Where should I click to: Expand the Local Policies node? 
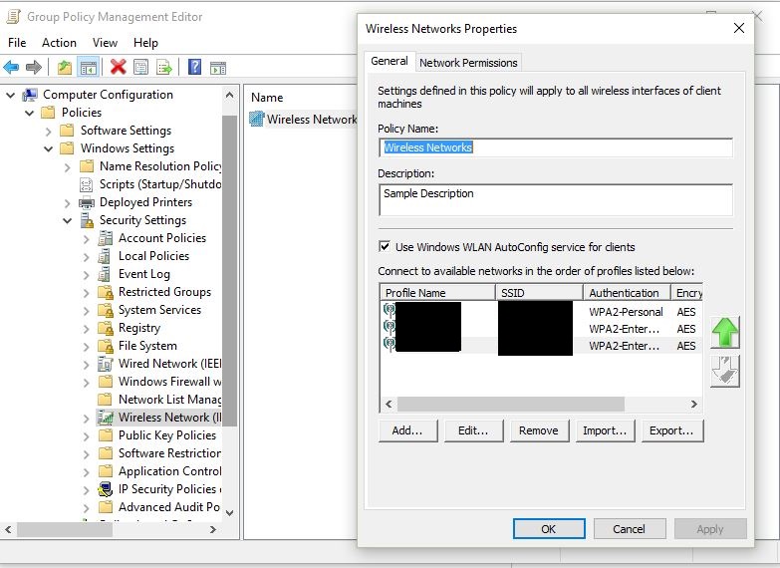point(86,257)
